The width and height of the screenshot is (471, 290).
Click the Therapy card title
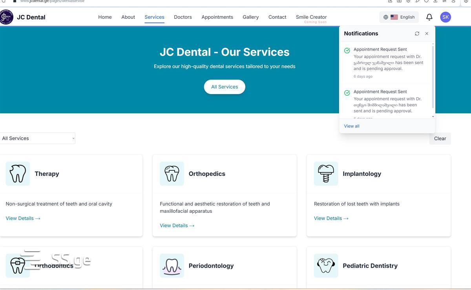[x=47, y=174]
